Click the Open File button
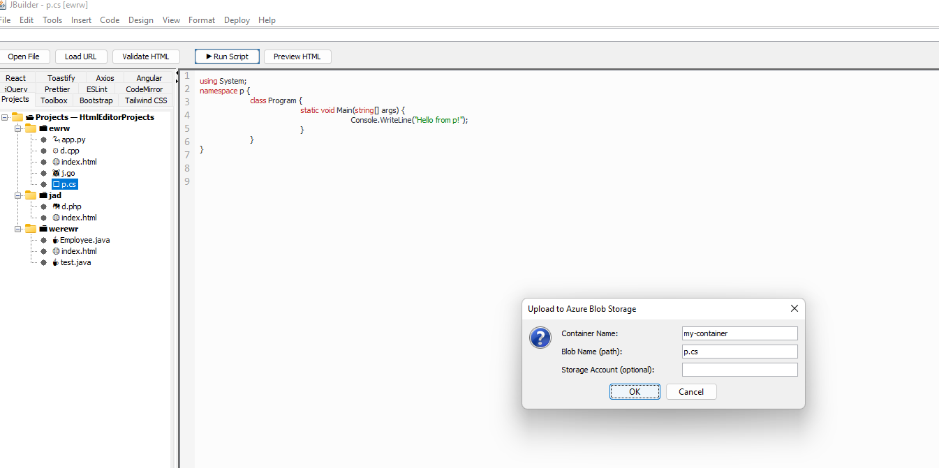 [x=24, y=56]
